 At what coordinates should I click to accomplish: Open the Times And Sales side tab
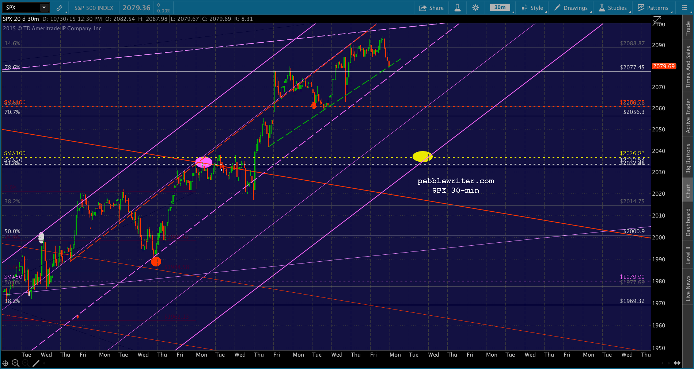point(688,67)
